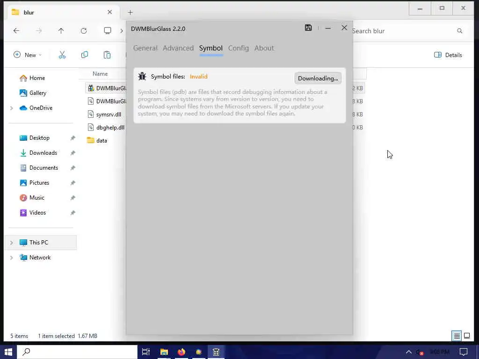Viewport: 479px width, 359px height.
Task: Cut the selected file
Action: tap(62, 55)
